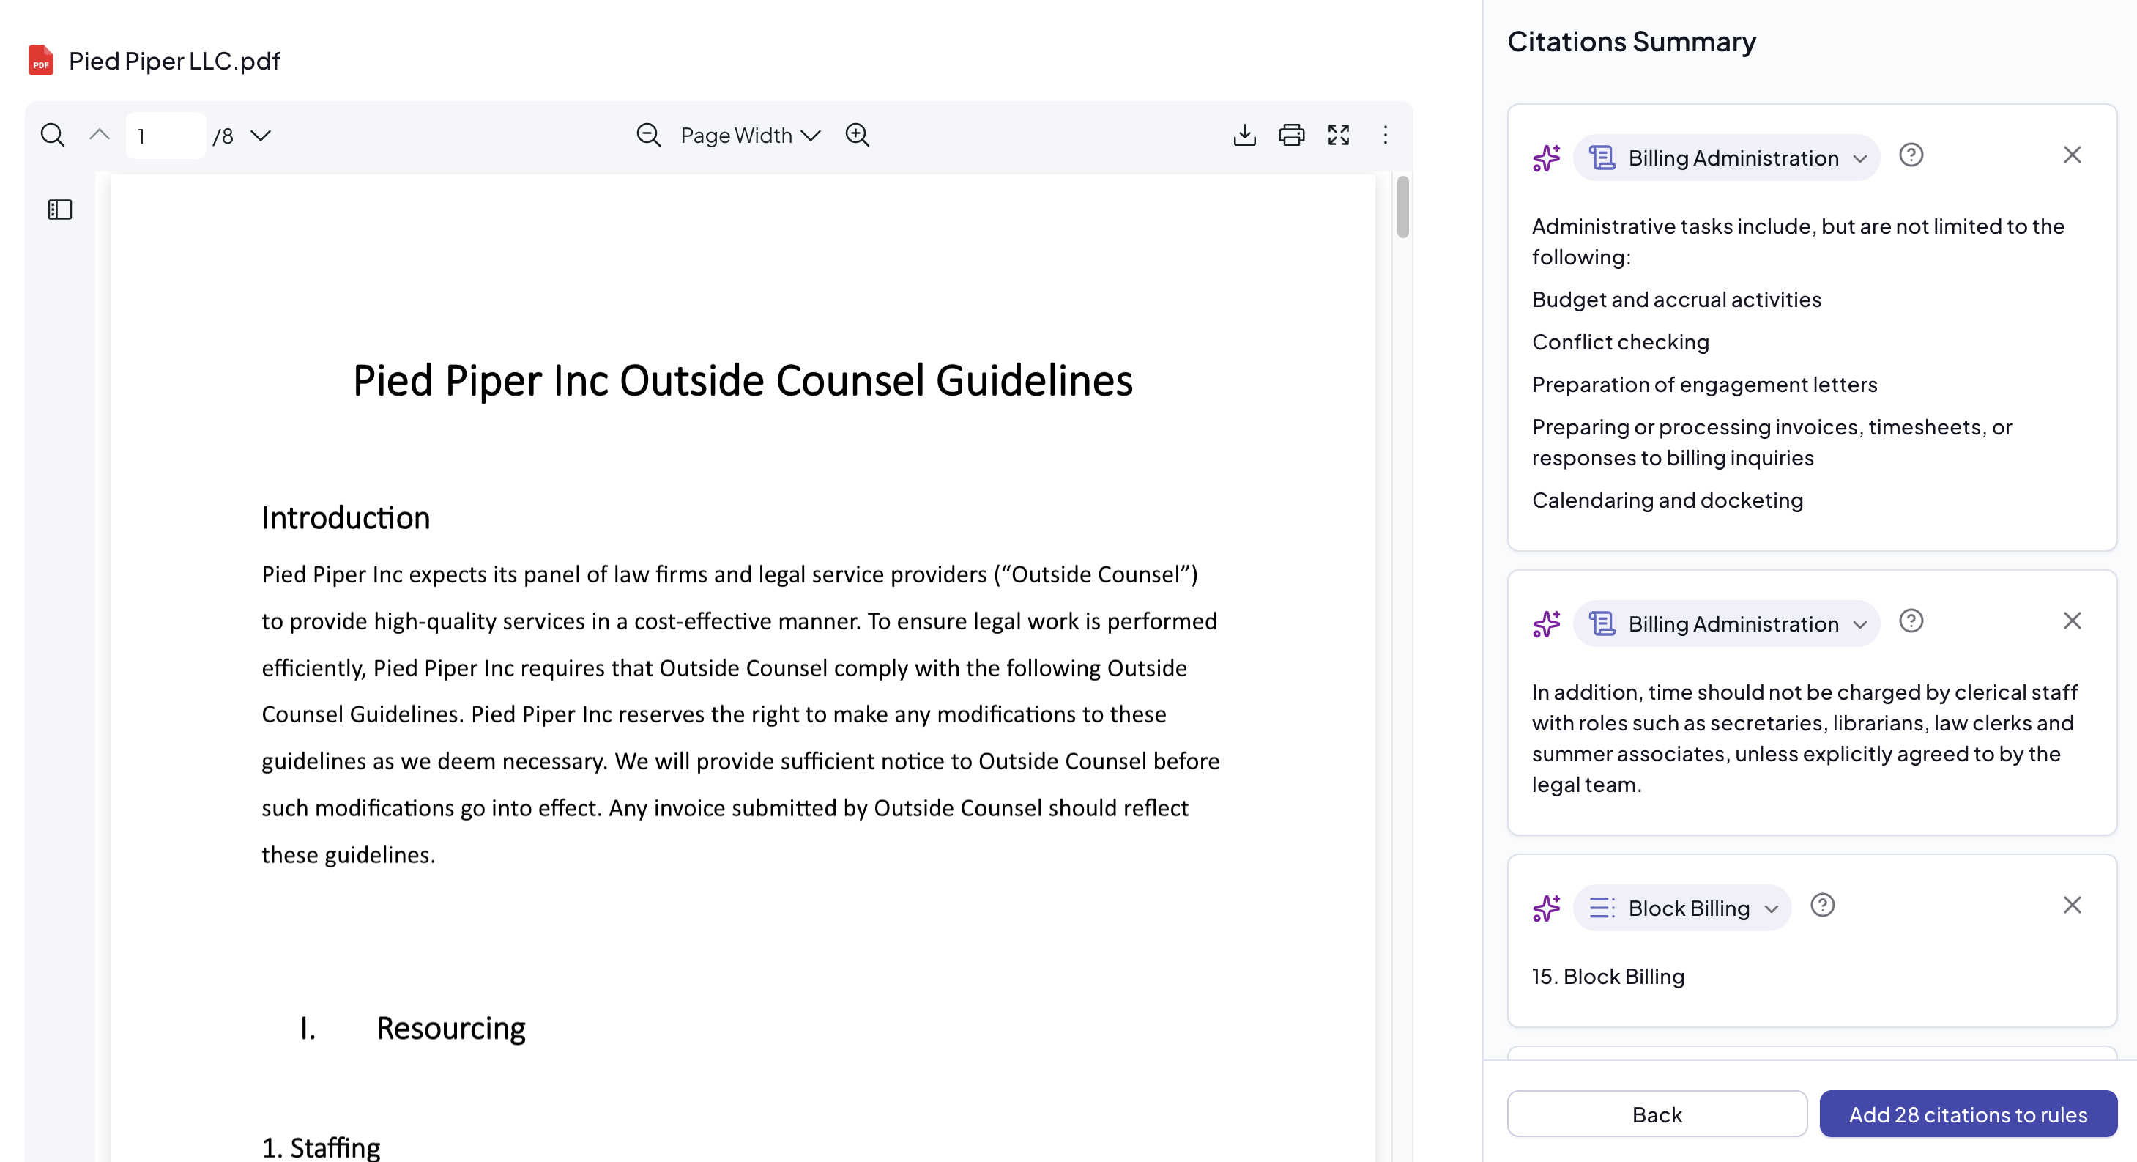Go to next page with down arrow
Image resolution: width=2137 pixels, height=1162 pixels.
coord(261,135)
